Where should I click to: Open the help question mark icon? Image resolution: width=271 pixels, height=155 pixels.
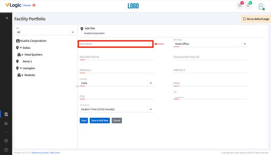coord(6,150)
